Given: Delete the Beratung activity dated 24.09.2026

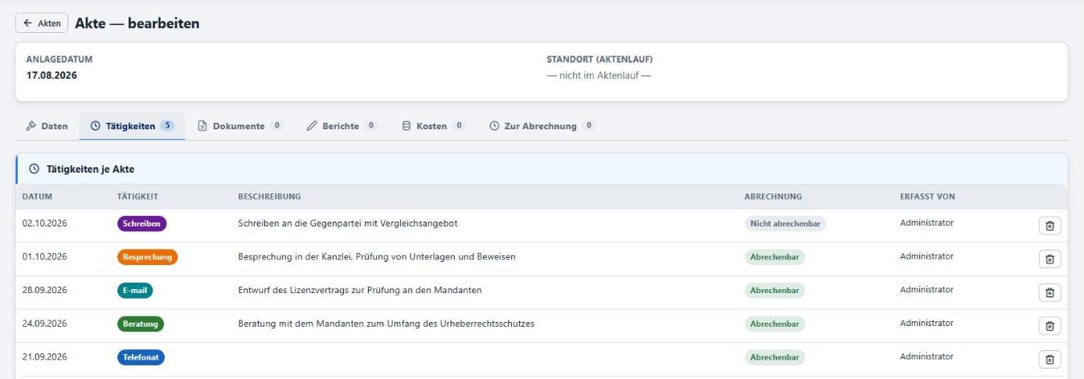Looking at the screenshot, I should [x=1049, y=326].
